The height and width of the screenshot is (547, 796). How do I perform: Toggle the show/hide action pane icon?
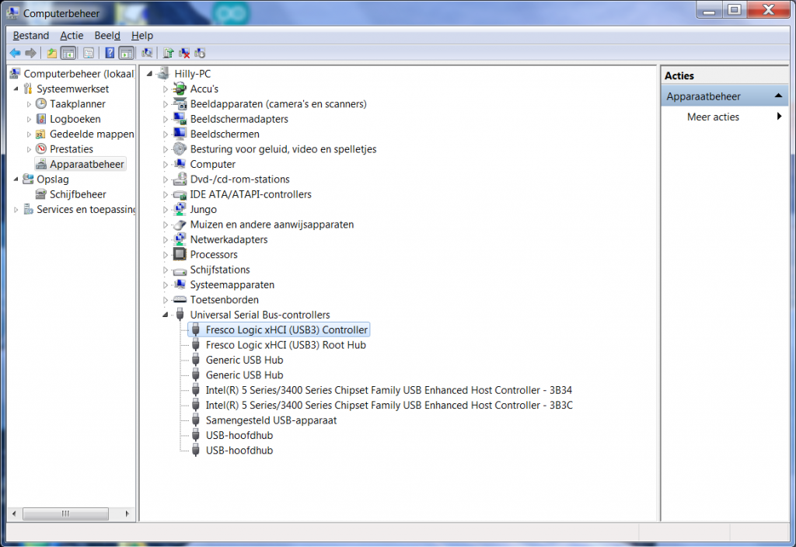tap(126, 53)
